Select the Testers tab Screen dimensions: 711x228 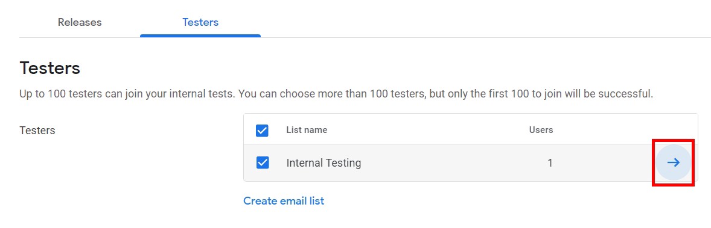pos(200,22)
